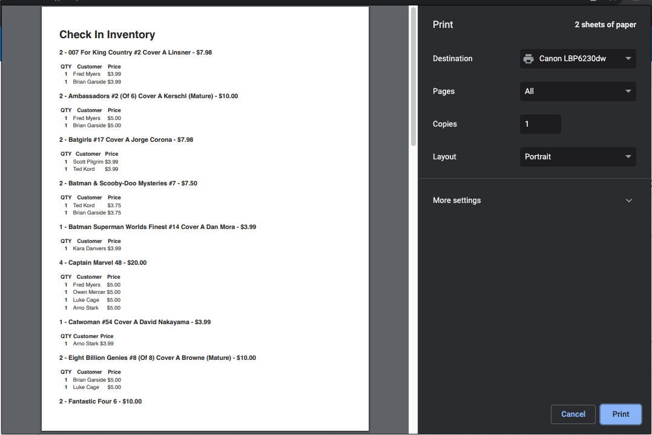Click the Batgirls #17 Cover A Jorge Corona heading
This screenshot has width=652, height=435.
pos(126,140)
